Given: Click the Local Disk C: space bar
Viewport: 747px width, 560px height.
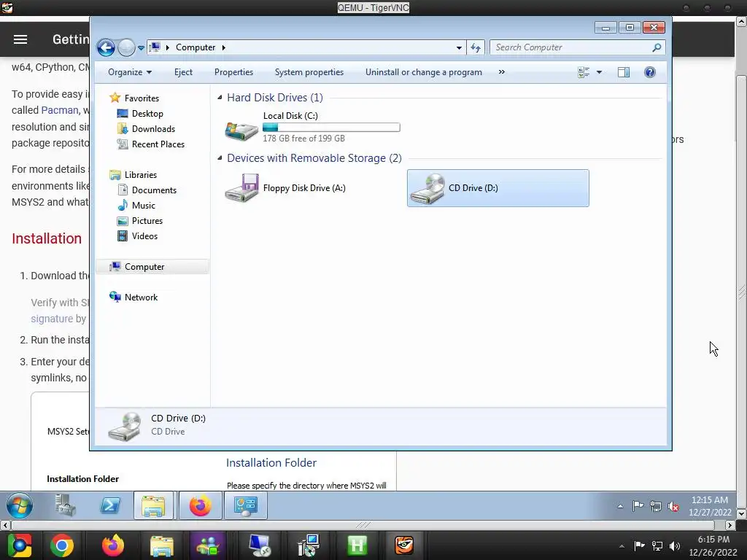Looking at the screenshot, I should 331,127.
